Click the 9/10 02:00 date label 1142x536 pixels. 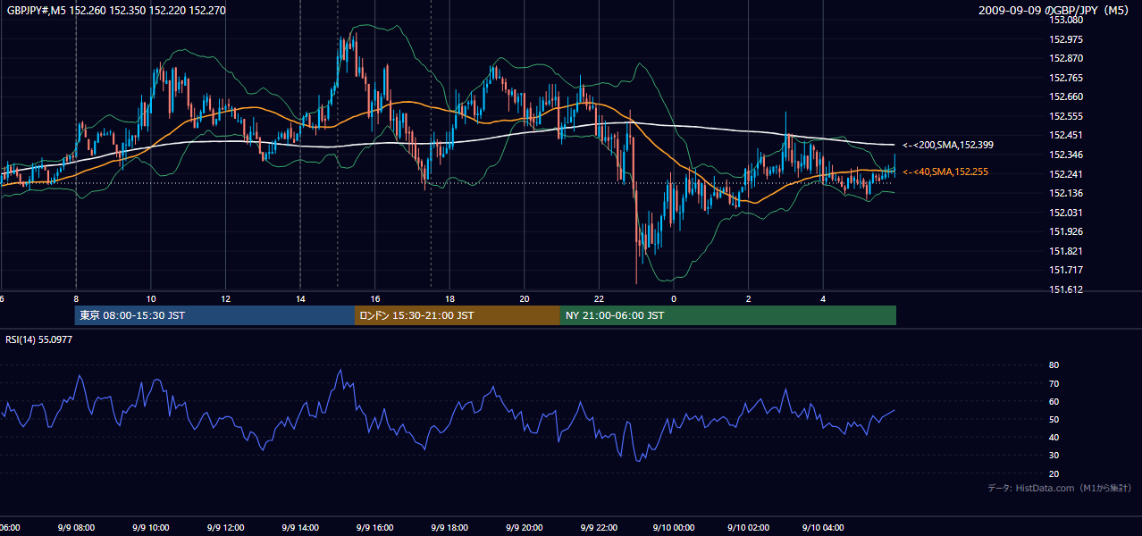click(749, 527)
